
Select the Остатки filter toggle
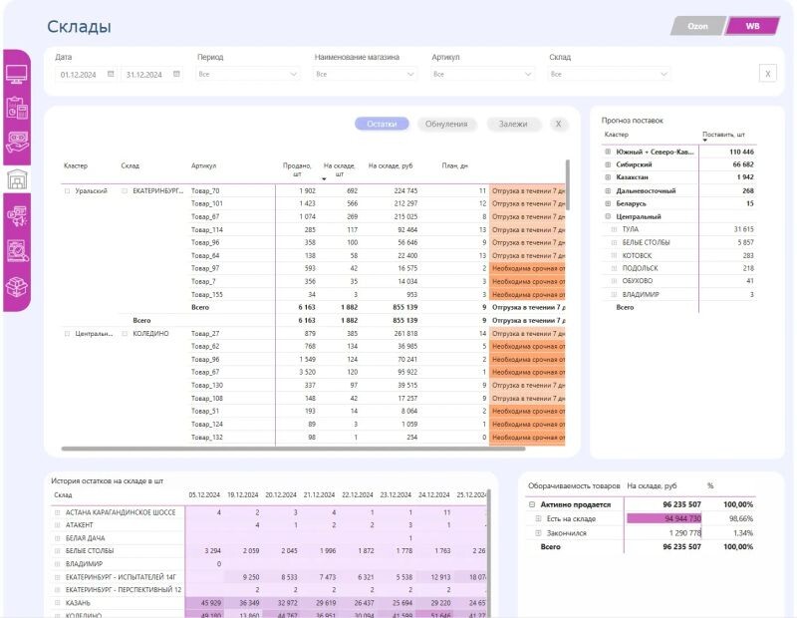pos(382,124)
